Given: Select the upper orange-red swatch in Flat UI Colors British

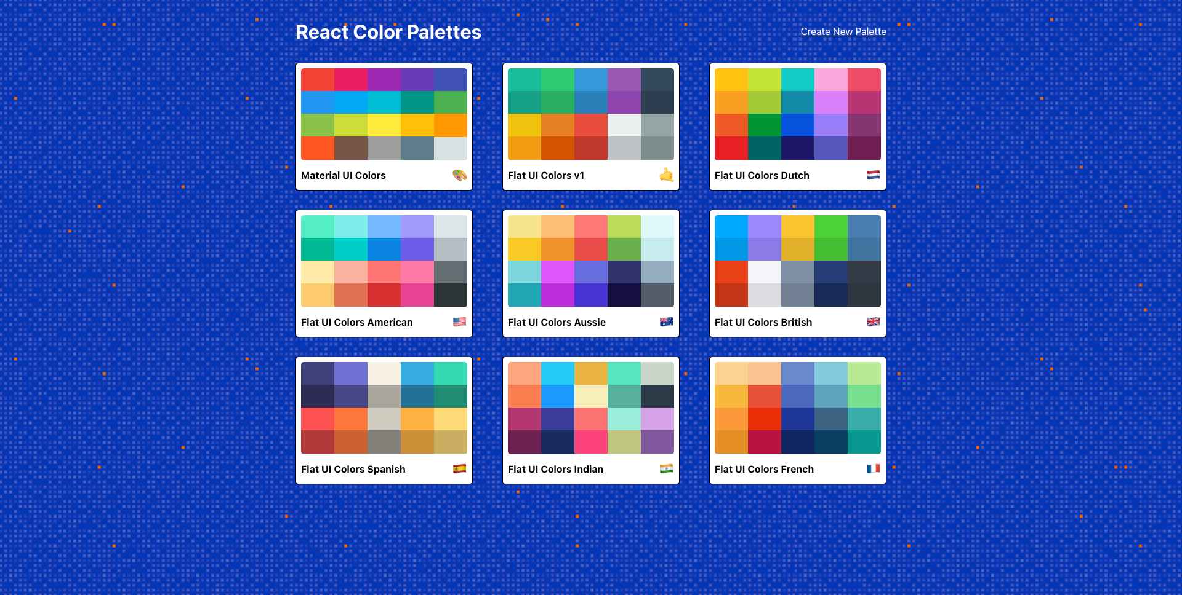Looking at the screenshot, I should coord(731,272).
